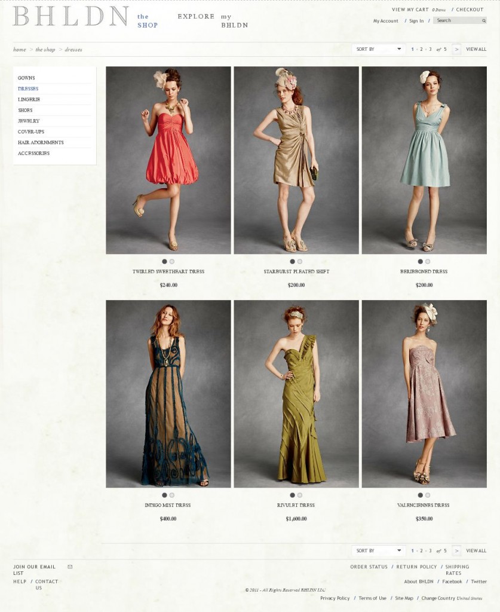500x612 pixels.
Task: Select dark swatch under Valenciennes Dress
Action: click(421, 495)
